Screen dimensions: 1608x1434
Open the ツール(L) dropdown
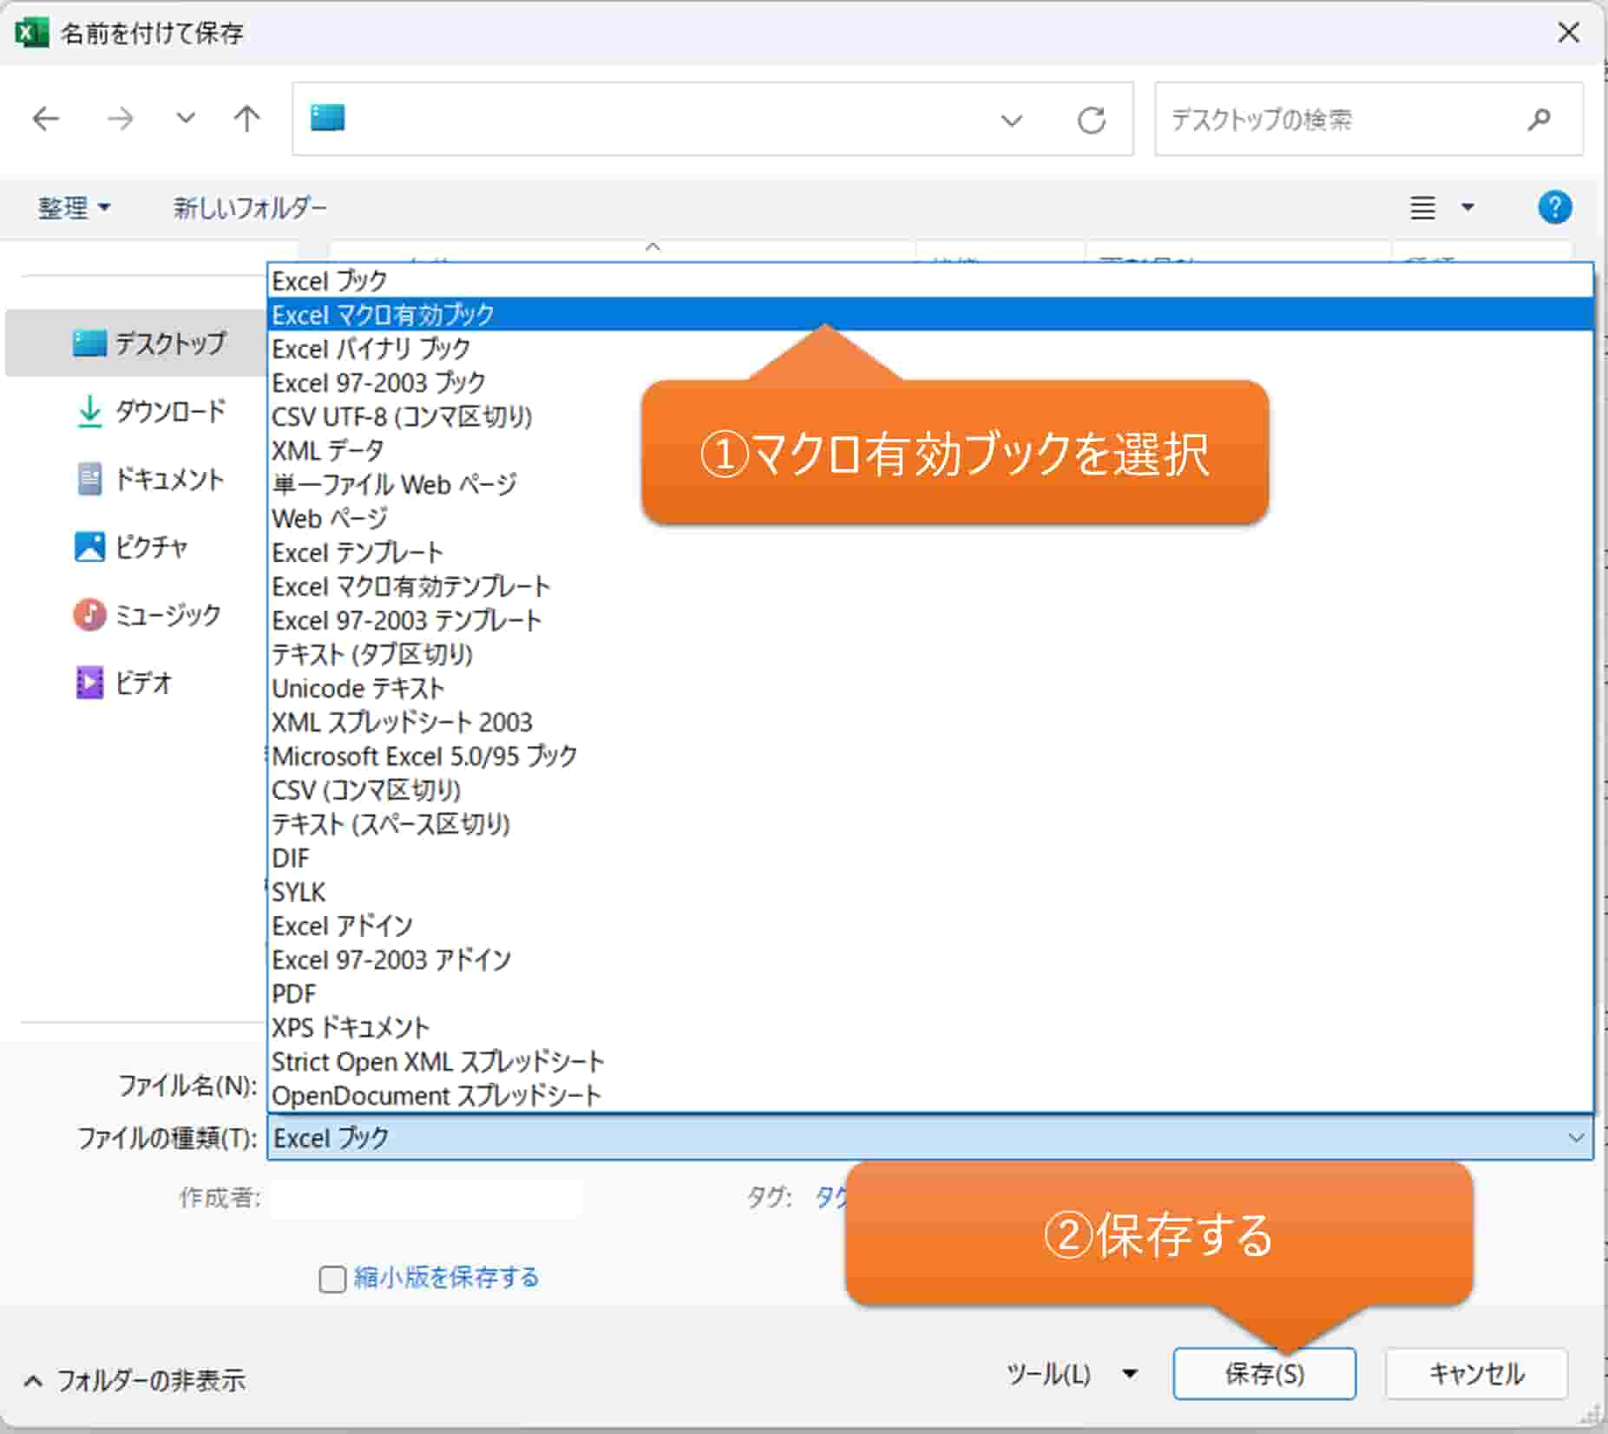click(x=1072, y=1373)
